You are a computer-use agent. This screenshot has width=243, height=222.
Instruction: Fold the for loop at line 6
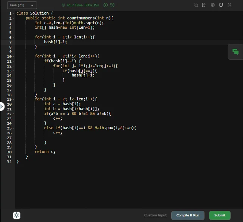tap(13, 37)
